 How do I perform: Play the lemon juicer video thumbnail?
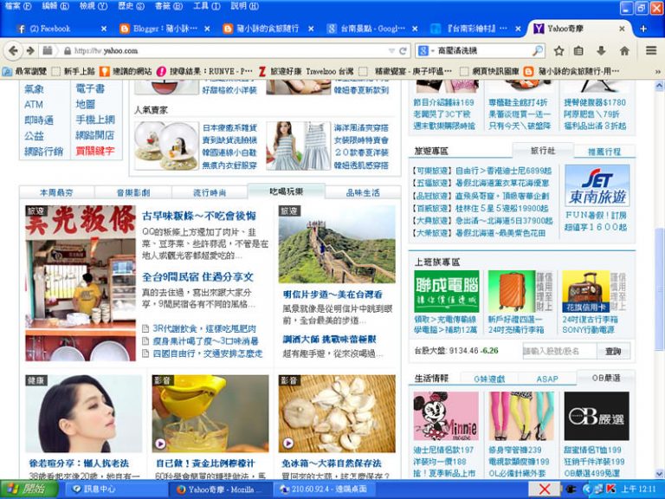point(210,413)
